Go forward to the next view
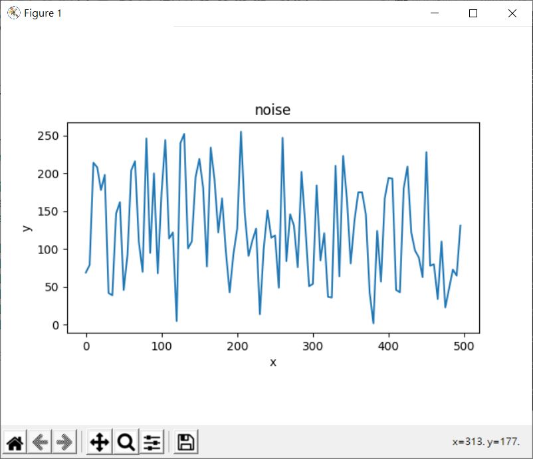 coord(64,442)
